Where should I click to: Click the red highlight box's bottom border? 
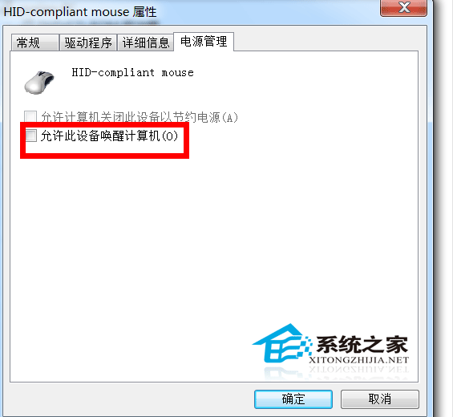[x=104, y=156]
